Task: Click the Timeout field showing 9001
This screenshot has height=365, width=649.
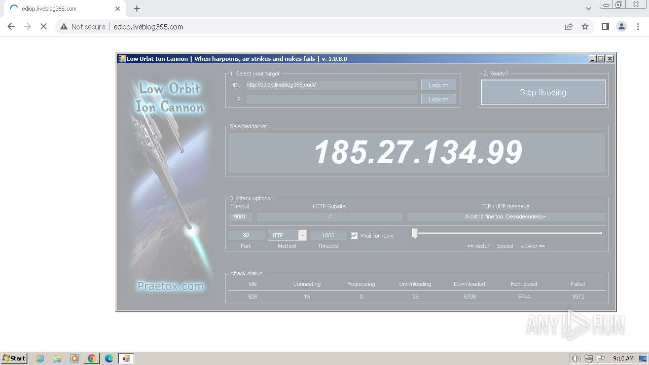Action: 240,217
